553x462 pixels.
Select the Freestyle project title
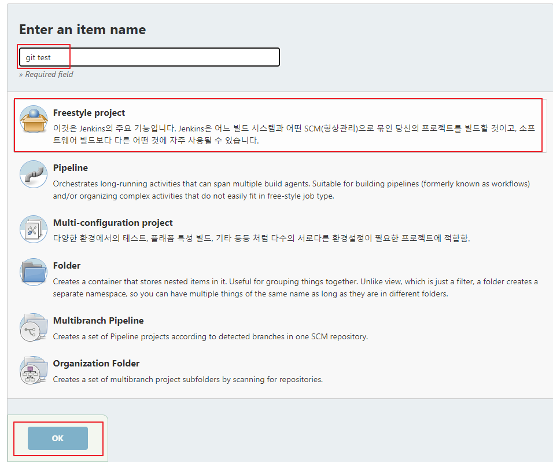89,112
